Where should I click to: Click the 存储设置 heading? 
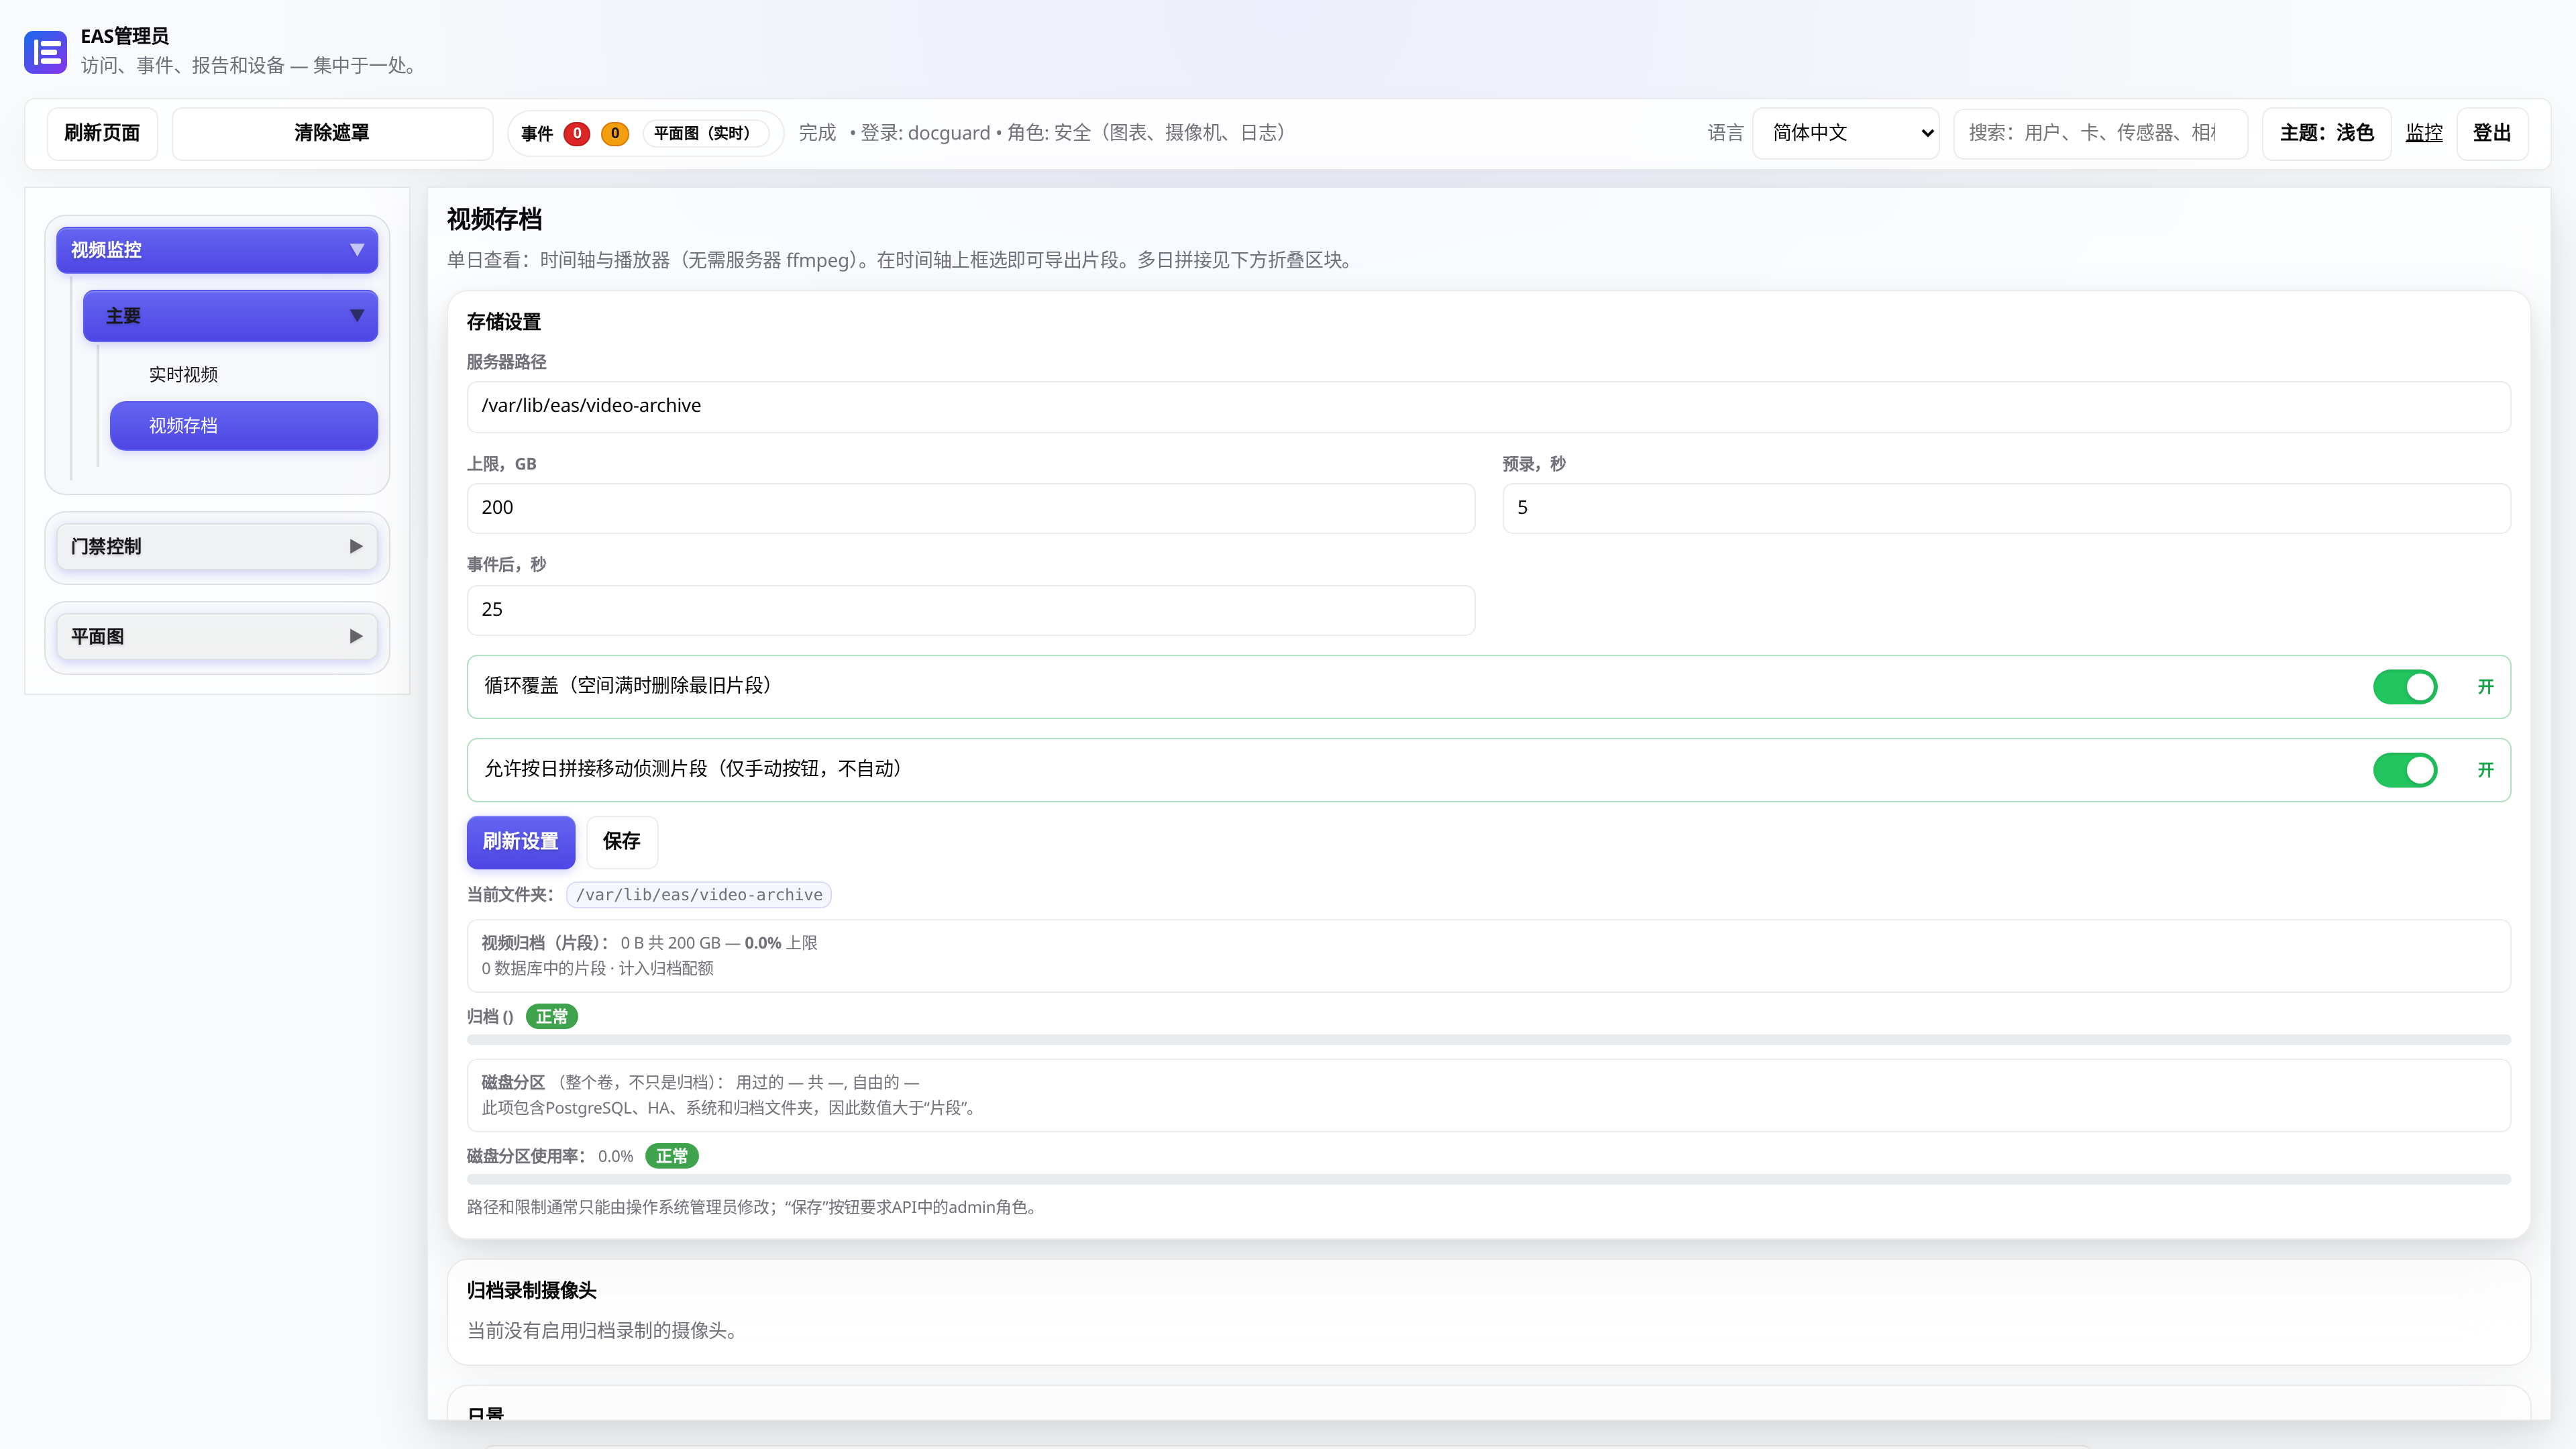(504, 322)
